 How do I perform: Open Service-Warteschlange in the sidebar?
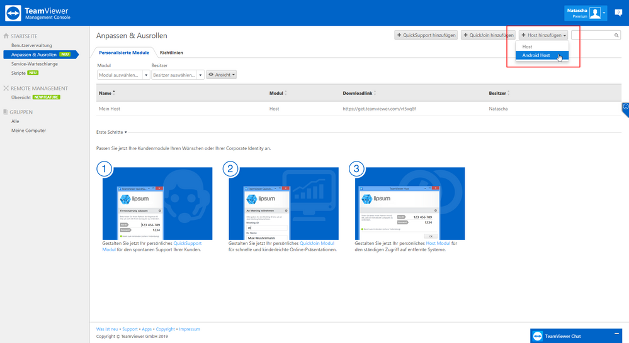[35, 63]
